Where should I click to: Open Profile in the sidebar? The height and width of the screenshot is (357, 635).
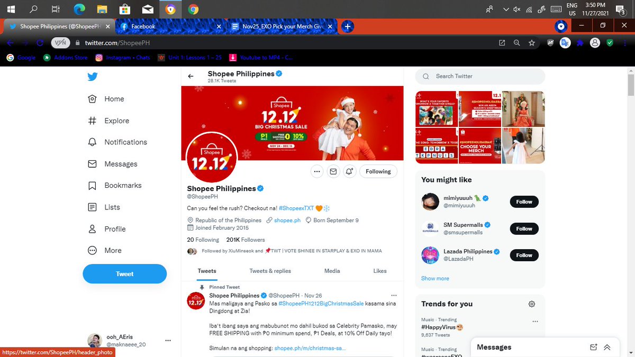click(107, 229)
